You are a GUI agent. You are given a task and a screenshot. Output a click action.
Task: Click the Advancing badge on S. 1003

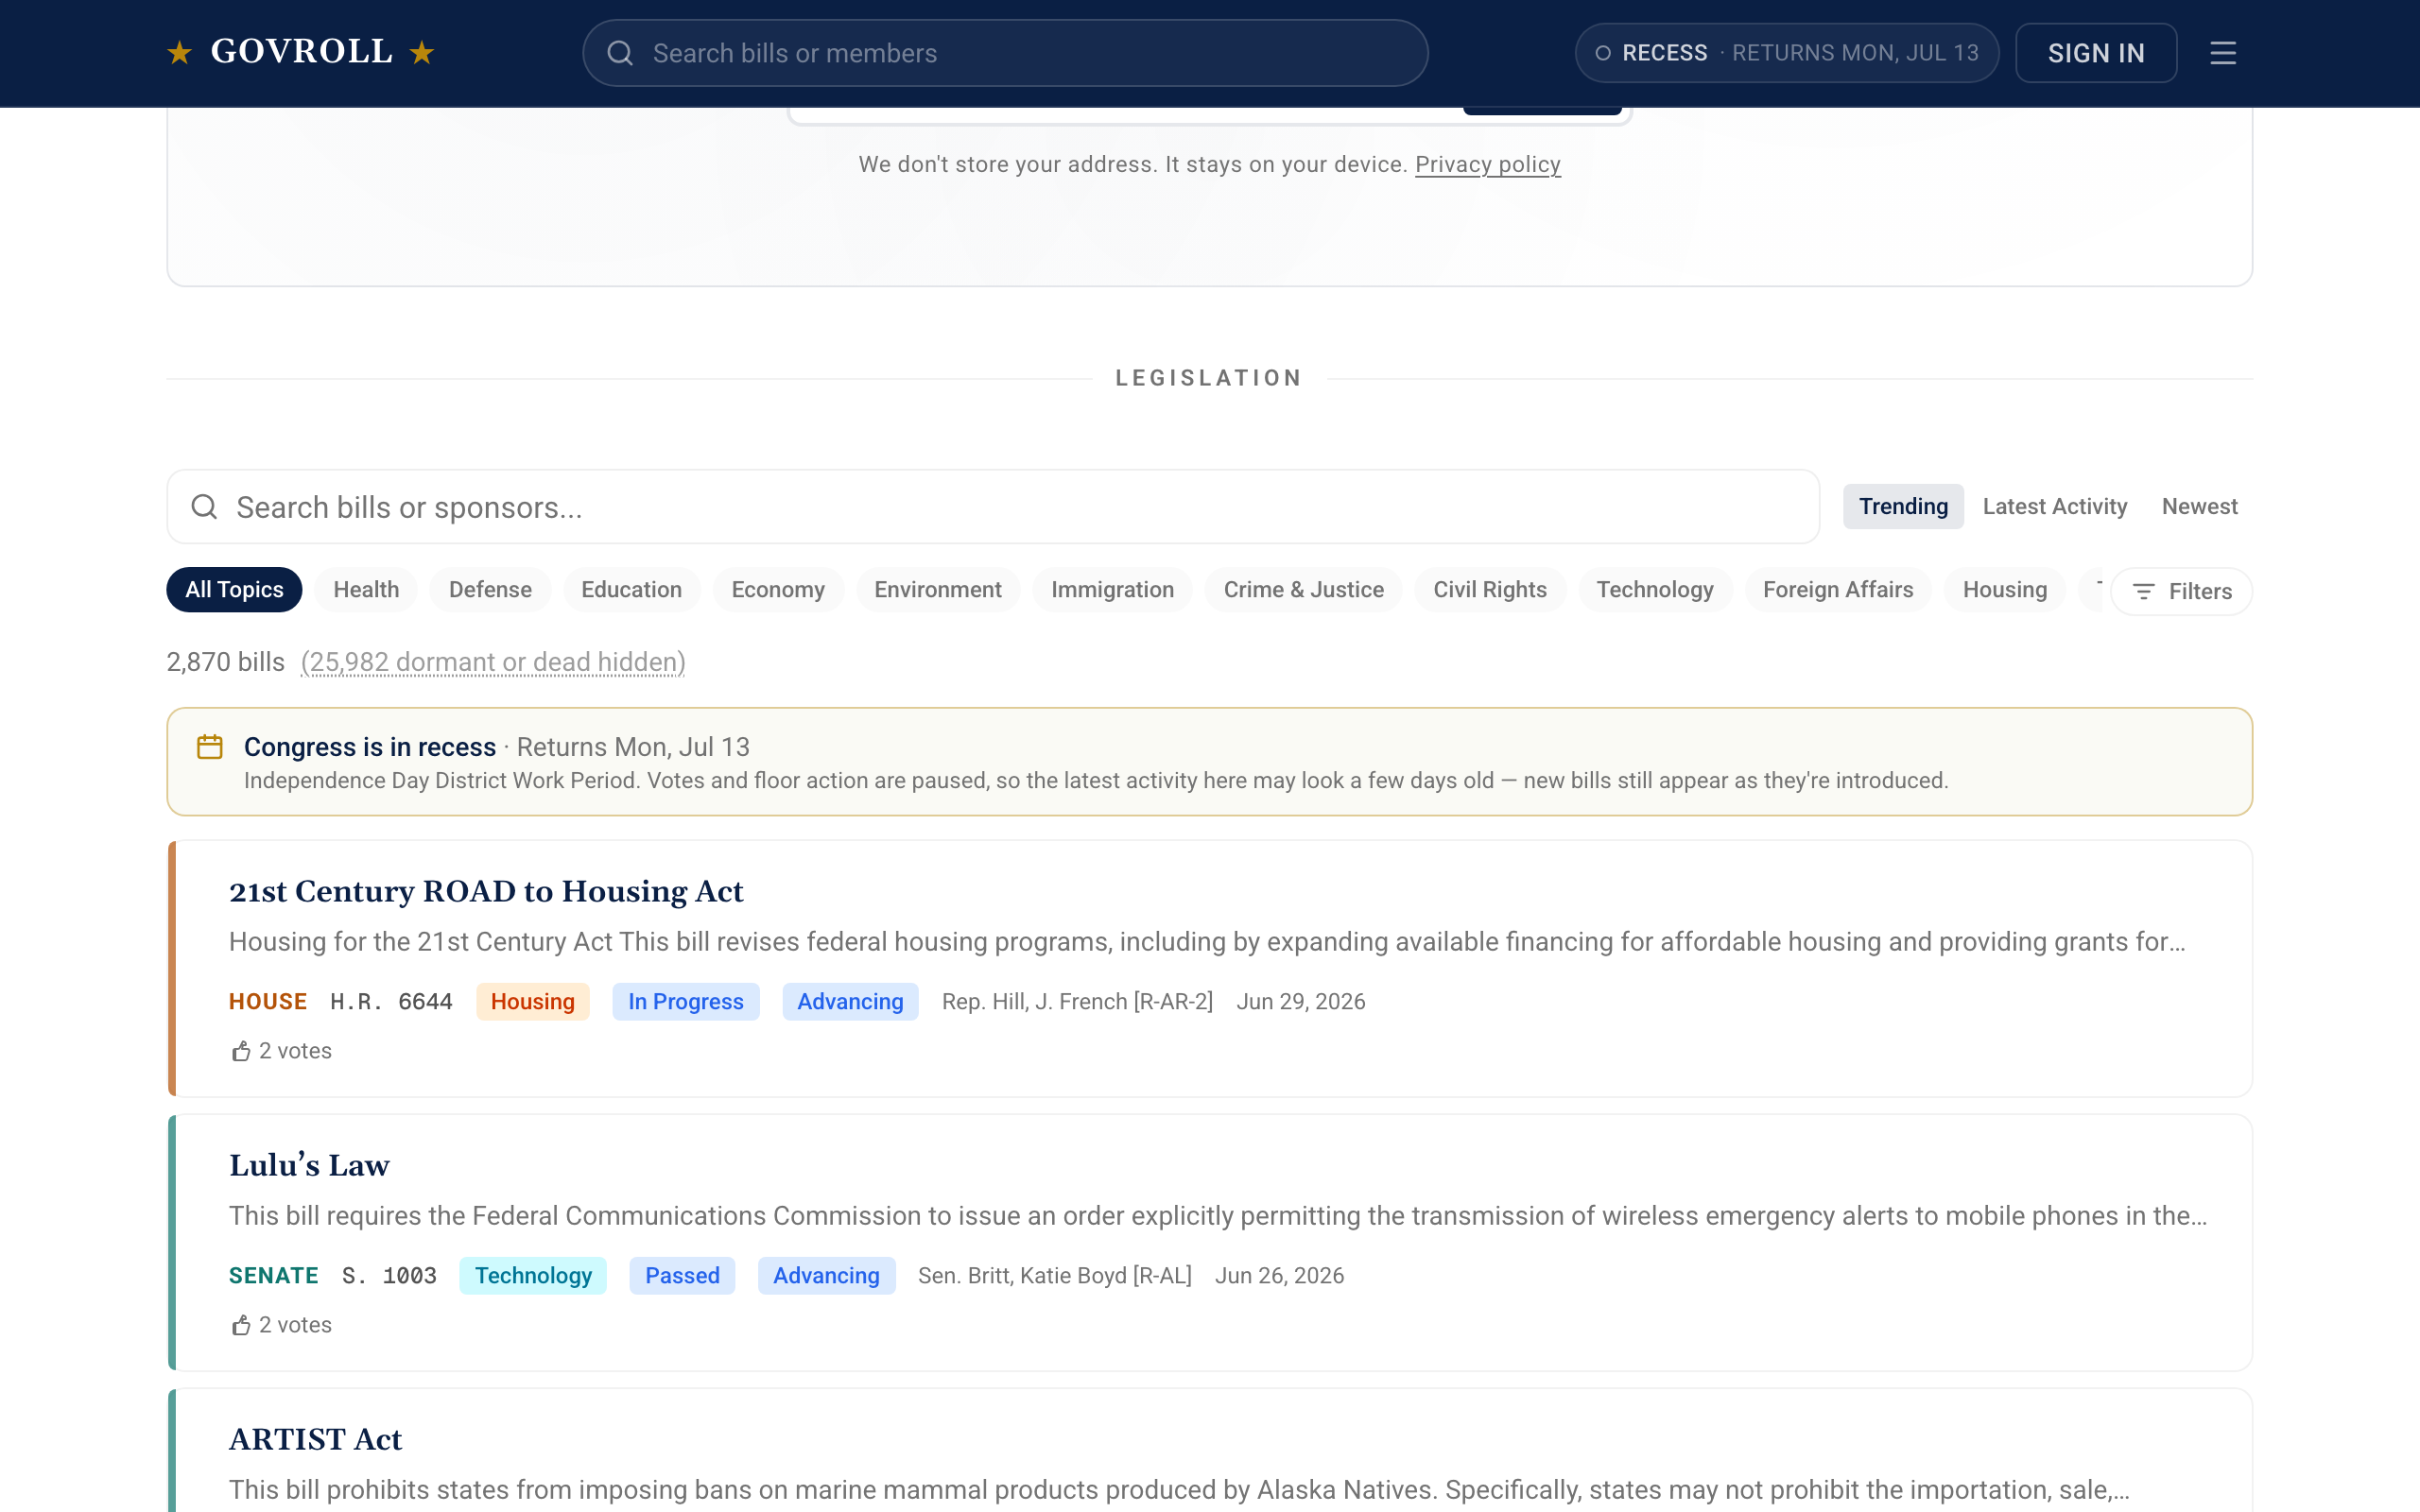(x=826, y=1276)
